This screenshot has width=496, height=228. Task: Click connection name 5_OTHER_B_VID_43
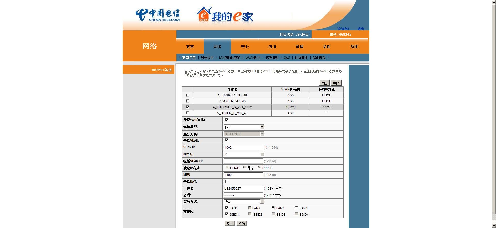(232, 113)
